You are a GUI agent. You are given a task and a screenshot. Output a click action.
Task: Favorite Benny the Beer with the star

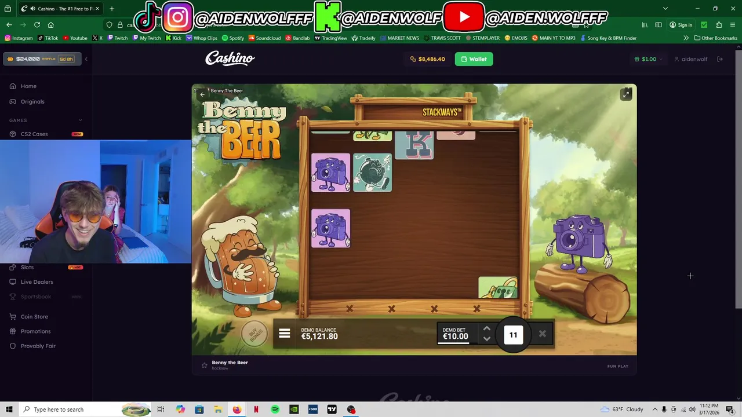(x=204, y=365)
